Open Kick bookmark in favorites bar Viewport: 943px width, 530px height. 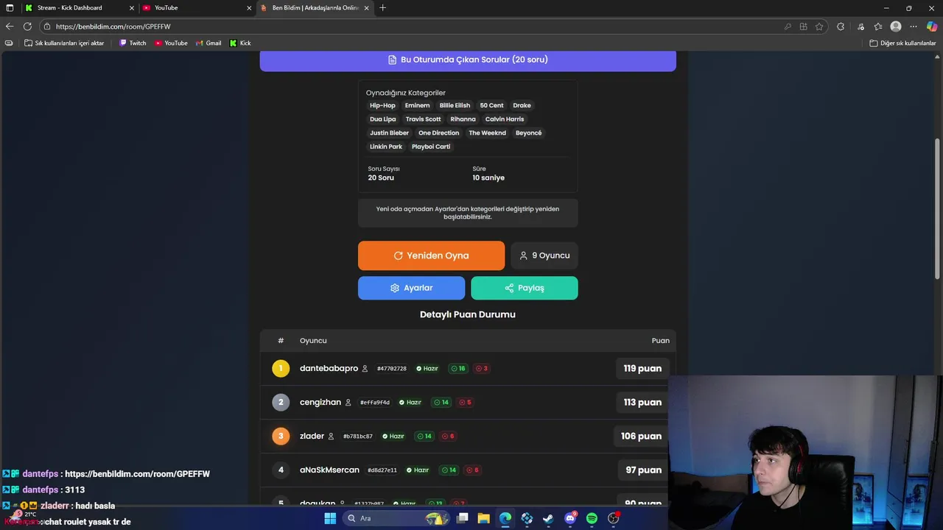240,43
